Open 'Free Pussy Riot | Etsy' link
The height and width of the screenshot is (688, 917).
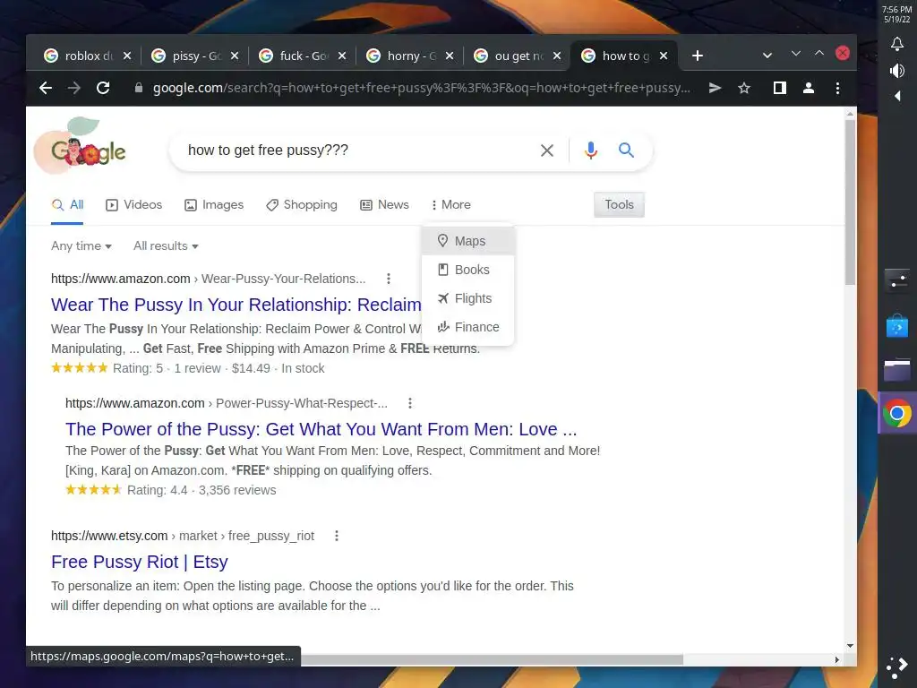139,562
